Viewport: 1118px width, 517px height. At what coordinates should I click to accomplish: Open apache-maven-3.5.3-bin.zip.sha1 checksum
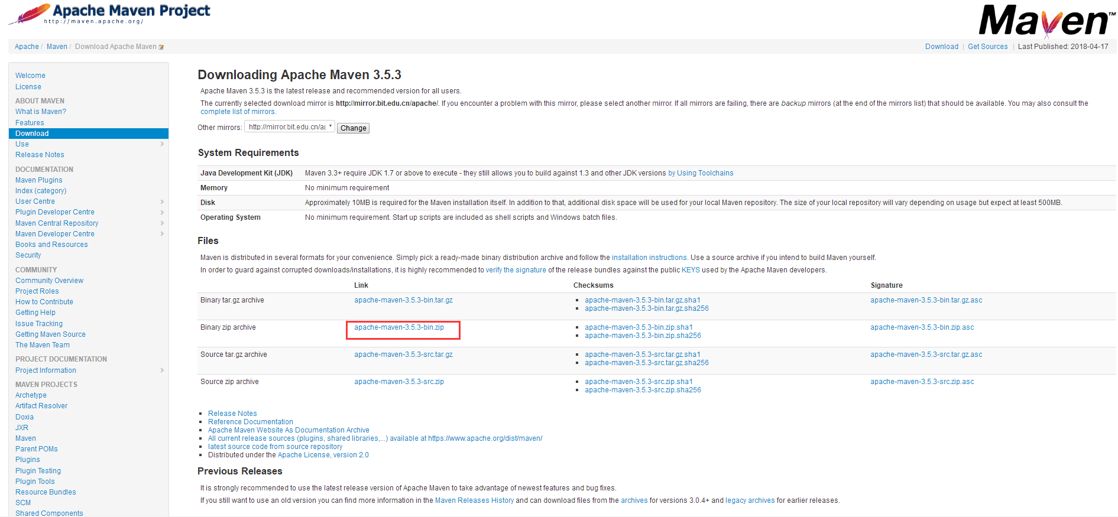639,327
